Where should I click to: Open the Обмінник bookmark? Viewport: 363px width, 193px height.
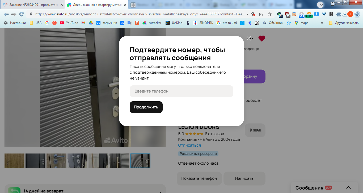point(273,23)
